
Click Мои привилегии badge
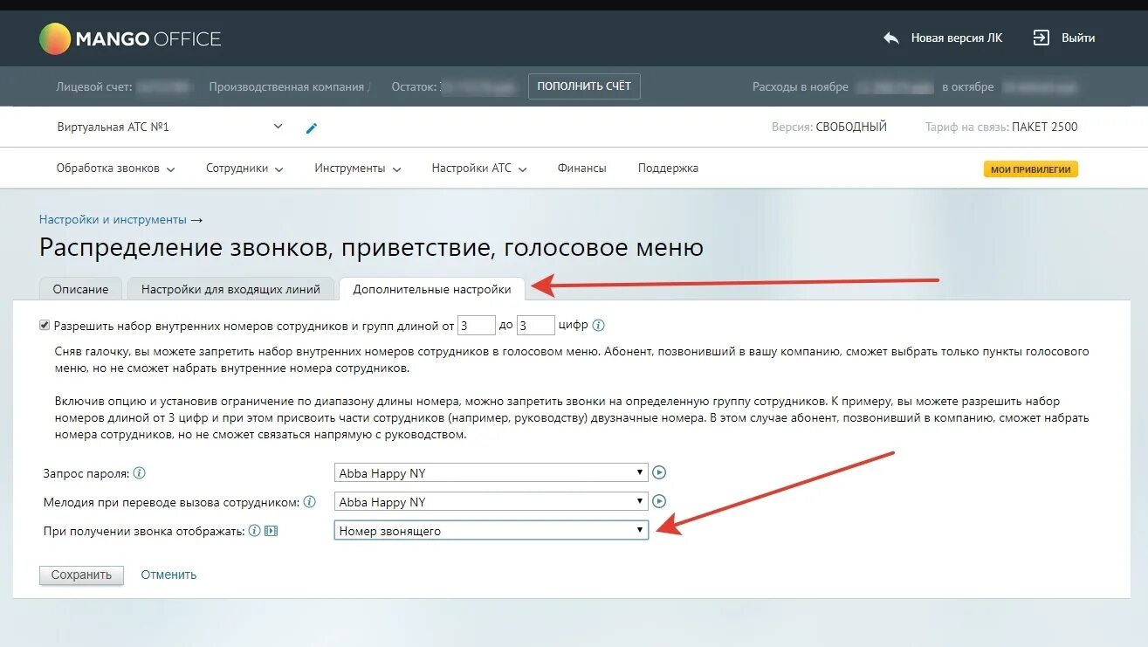1031,169
